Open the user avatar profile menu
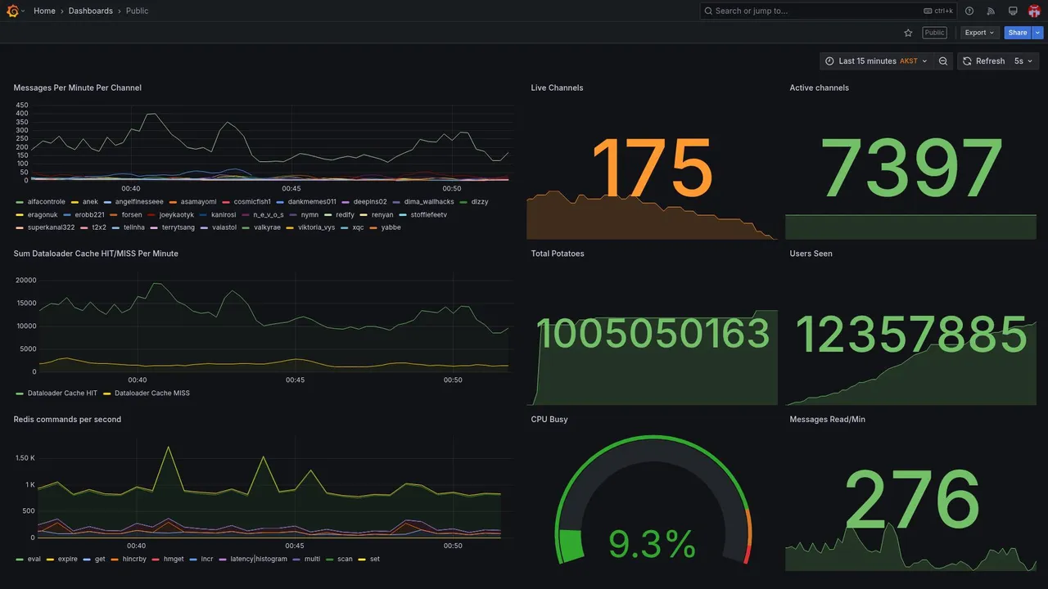This screenshot has width=1048, height=589. coord(1034,11)
